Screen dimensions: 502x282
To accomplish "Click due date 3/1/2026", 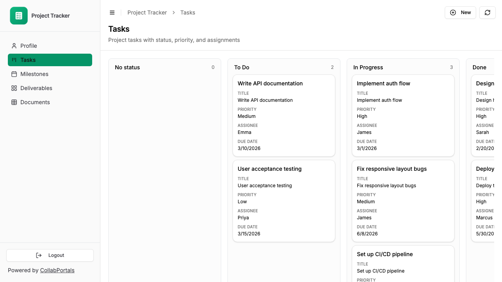I will pos(367,148).
